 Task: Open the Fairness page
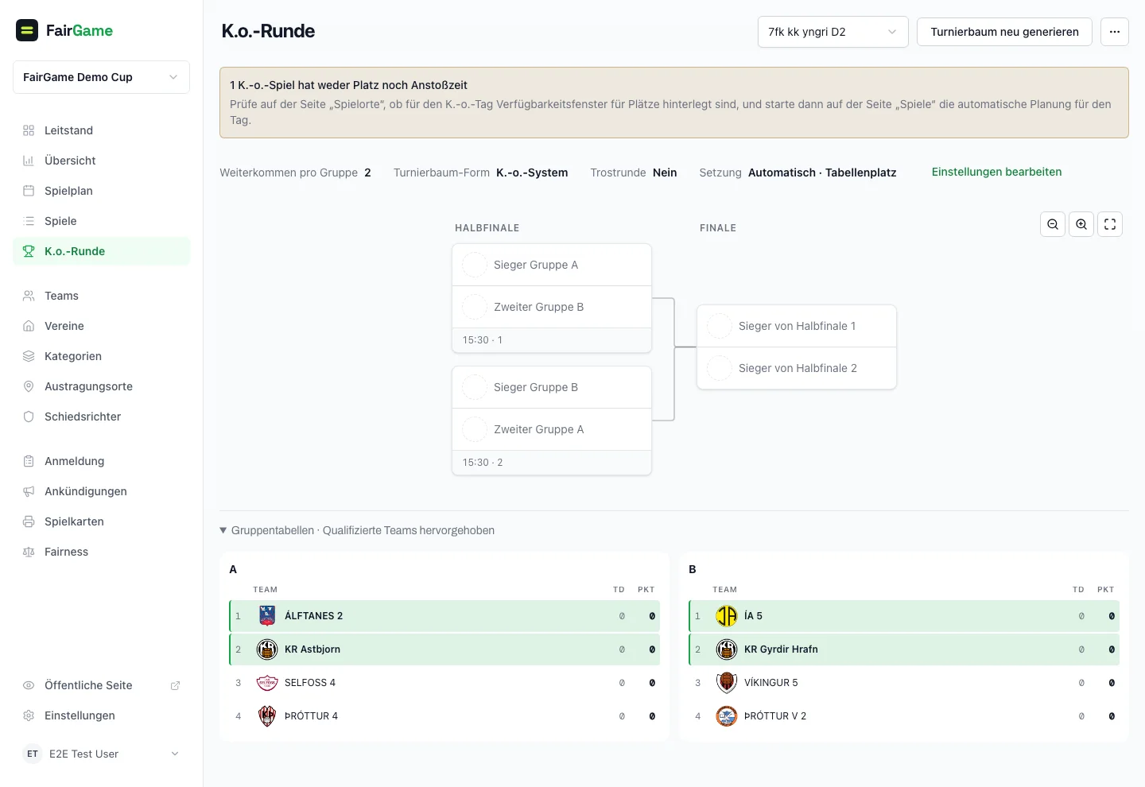[101, 552]
